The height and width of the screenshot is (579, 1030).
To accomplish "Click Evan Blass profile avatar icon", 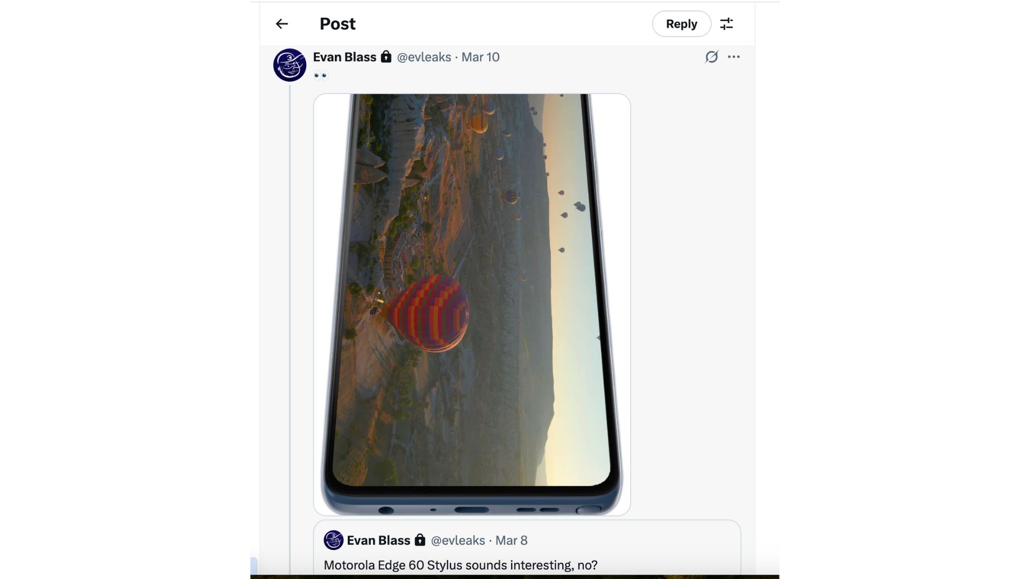I will [289, 64].
